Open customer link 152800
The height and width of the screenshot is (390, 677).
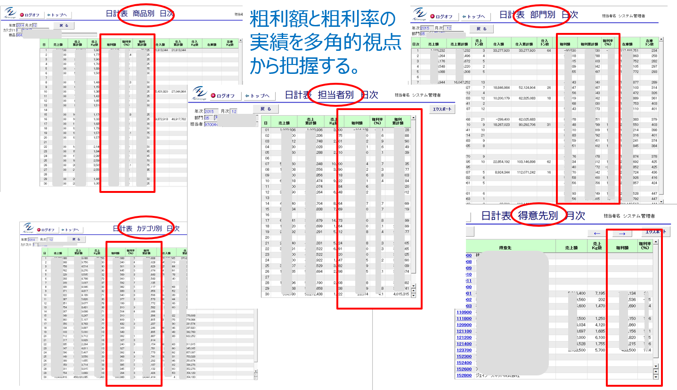[x=465, y=375]
